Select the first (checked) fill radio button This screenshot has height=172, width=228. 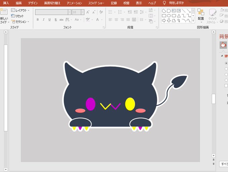pyautogui.click(x=226, y=63)
